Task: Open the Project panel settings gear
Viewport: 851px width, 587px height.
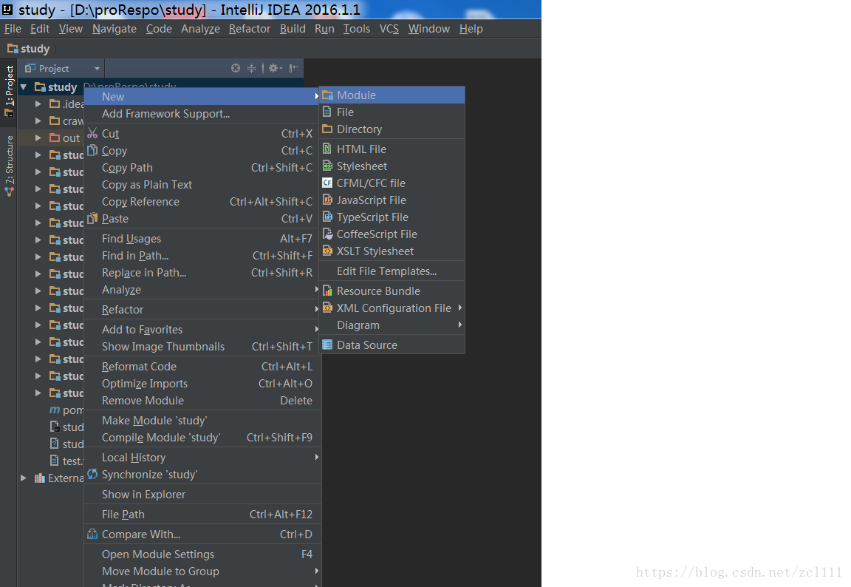Action: (x=275, y=68)
